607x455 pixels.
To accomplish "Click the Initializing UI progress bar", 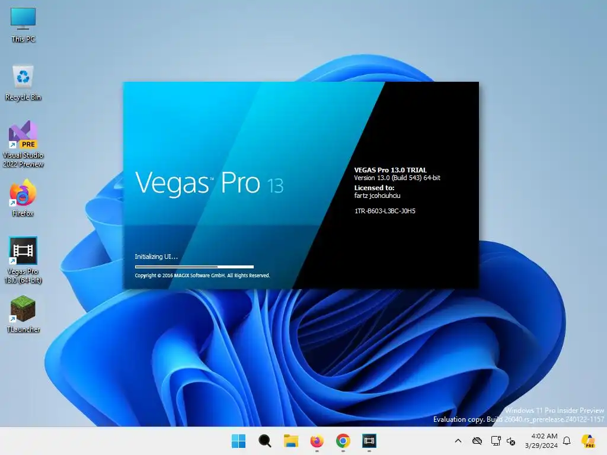I will pos(194,267).
